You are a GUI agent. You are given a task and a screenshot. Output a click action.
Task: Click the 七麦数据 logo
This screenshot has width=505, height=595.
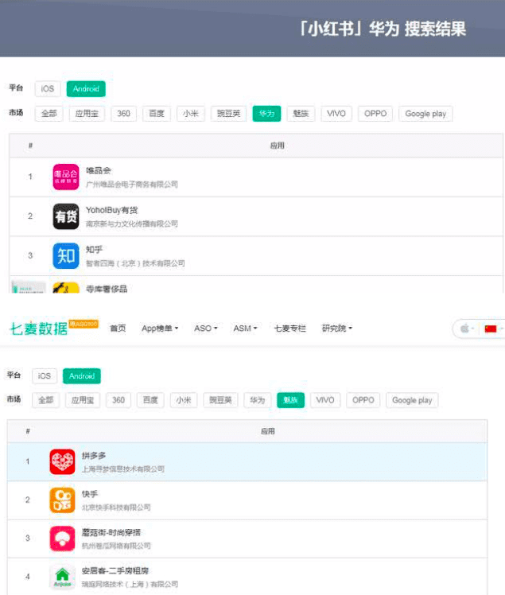tap(38, 329)
